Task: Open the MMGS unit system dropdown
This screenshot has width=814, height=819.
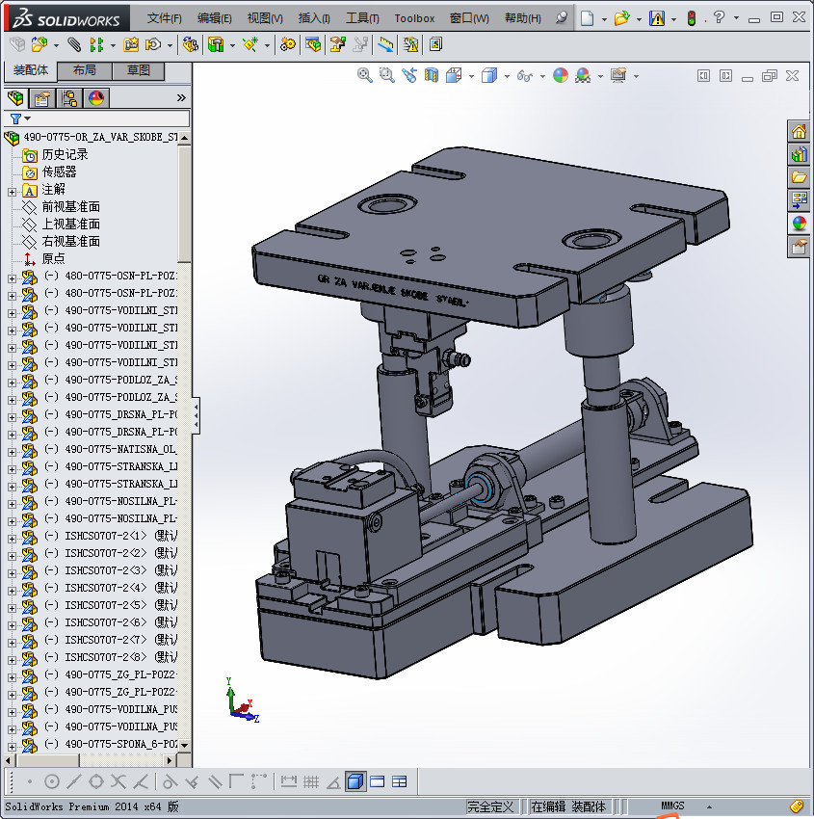Action: 710,806
